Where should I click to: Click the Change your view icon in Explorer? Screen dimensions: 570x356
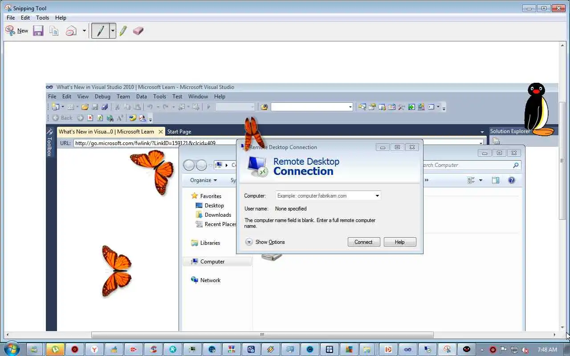pyautogui.click(x=471, y=180)
